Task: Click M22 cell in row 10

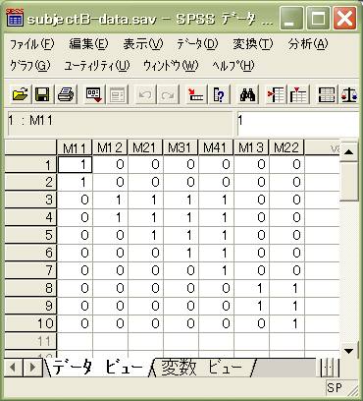Action: point(286,323)
